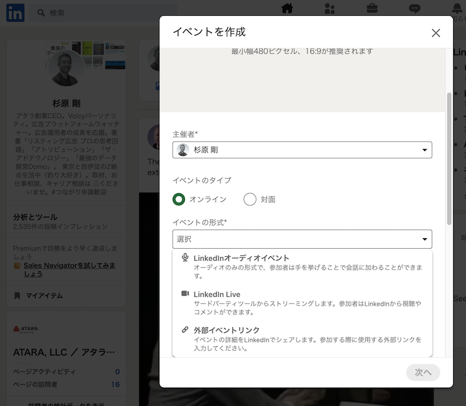Click the 杉原 剛 profile name
This screenshot has width=466, height=406.
point(66,103)
